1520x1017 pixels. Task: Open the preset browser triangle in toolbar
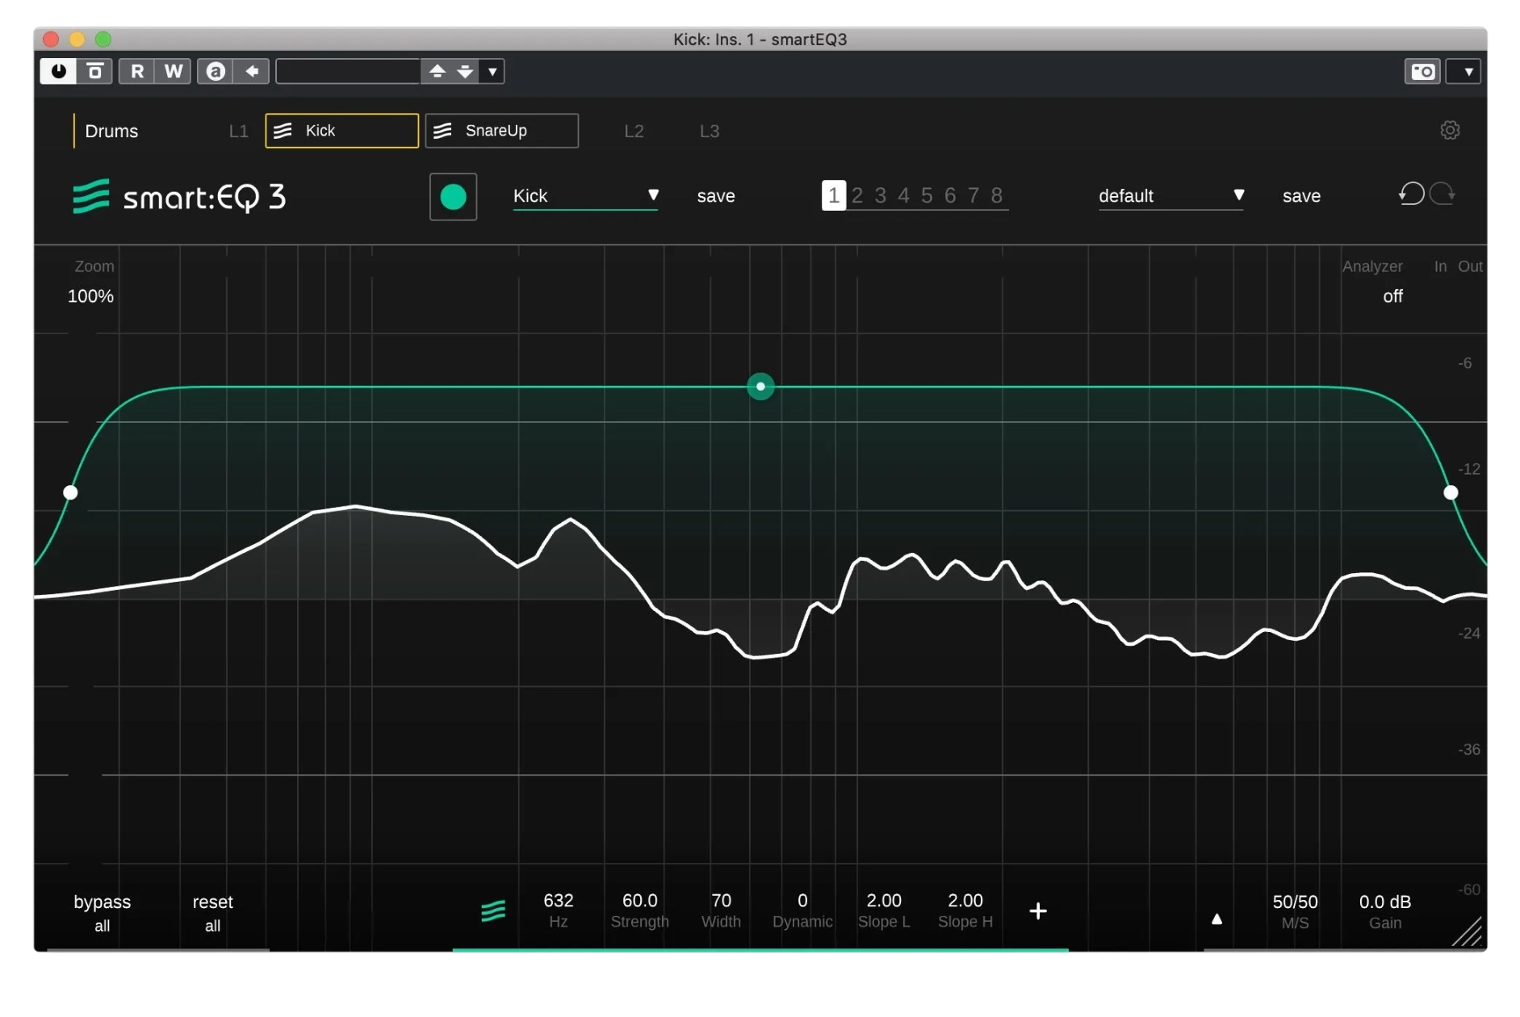(x=492, y=72)
